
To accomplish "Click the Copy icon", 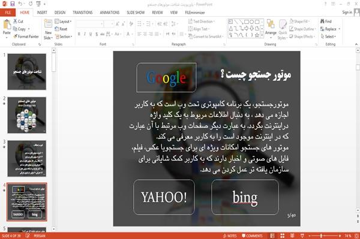I will coord(15,29).
